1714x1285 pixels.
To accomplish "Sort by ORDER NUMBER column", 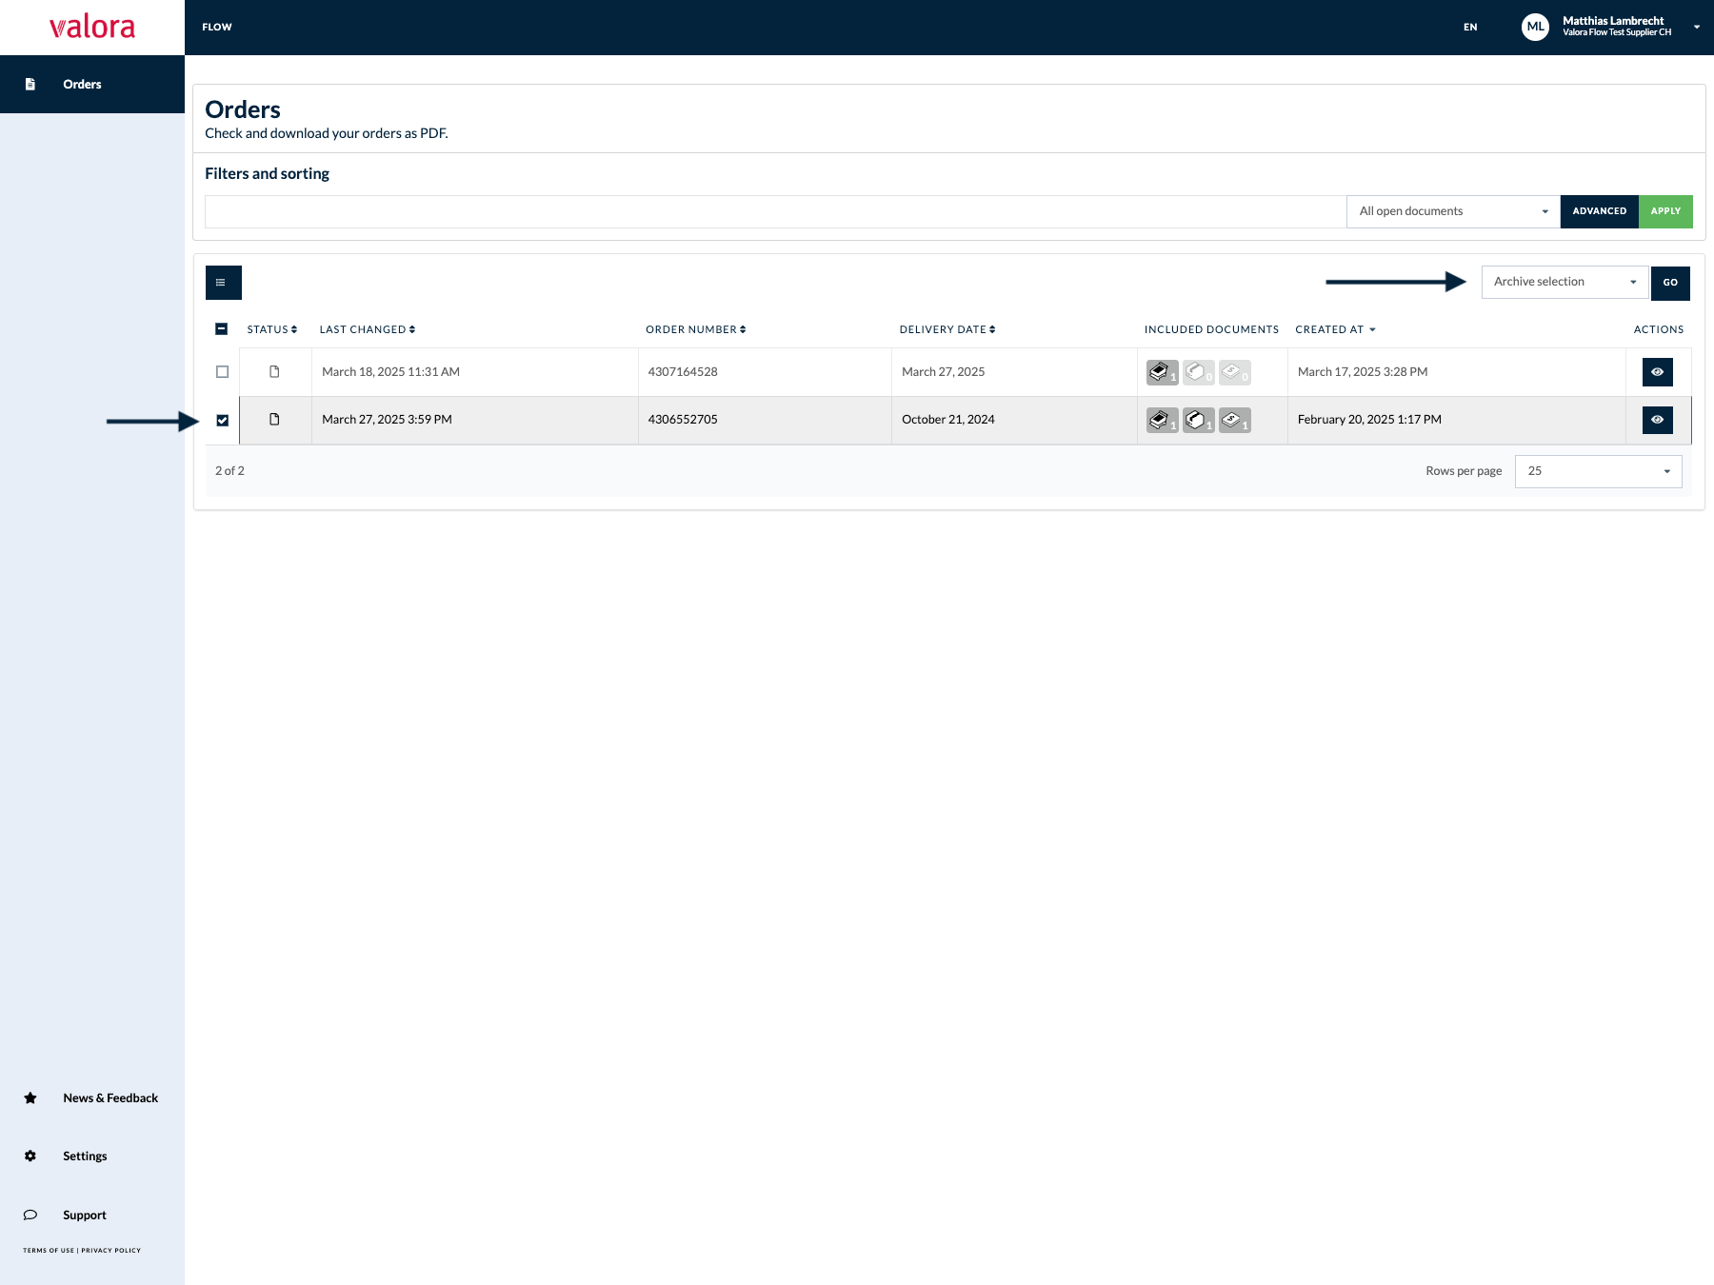I will tap(696, 329).
